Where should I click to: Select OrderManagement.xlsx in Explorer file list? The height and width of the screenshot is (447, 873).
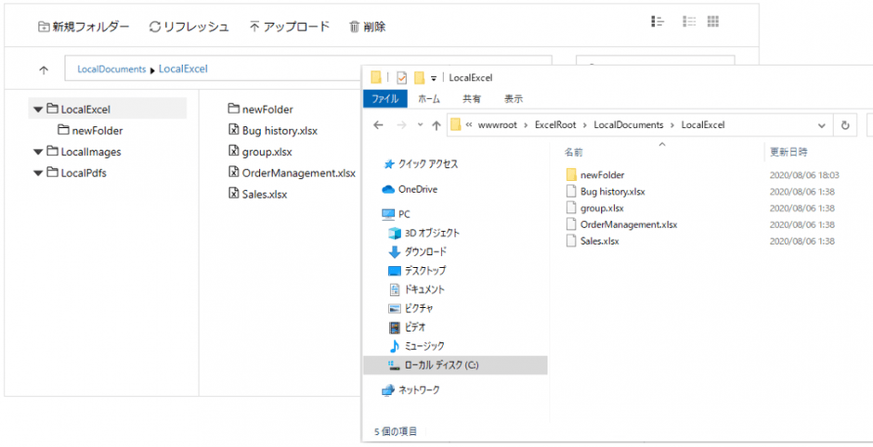tap(621, 225)
